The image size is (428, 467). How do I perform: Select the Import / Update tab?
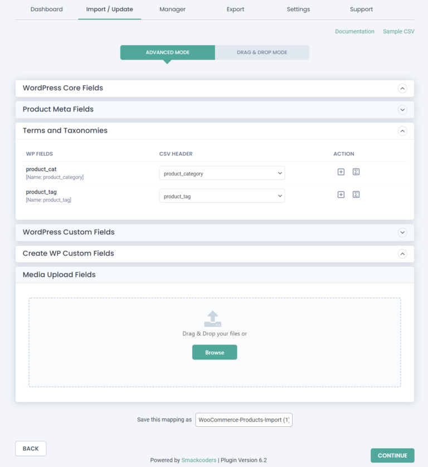[110, 9]
